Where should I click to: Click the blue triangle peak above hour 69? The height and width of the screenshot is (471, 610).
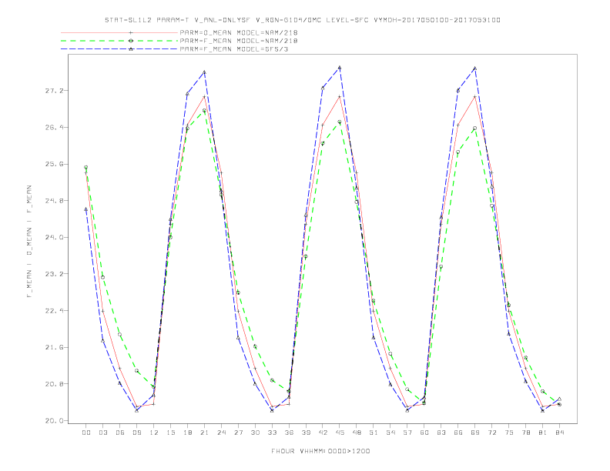point(475,68)
